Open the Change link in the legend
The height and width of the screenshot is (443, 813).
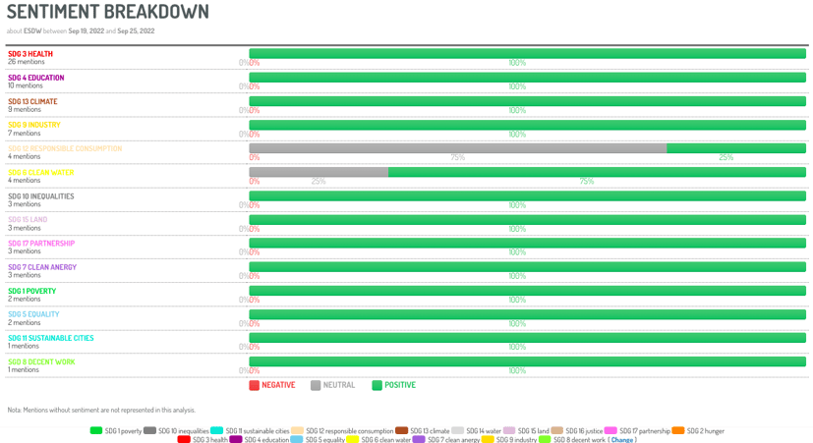point(622,440)
